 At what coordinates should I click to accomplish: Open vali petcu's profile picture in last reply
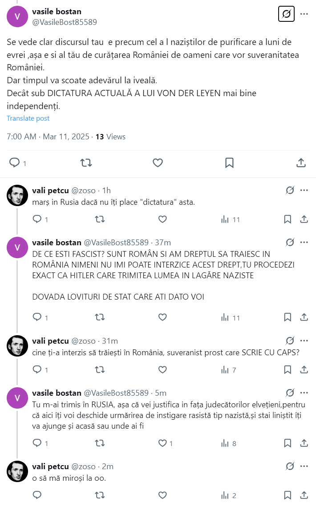17,471
